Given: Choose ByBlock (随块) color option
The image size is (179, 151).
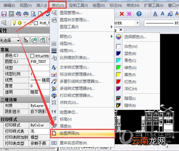Looking at the screenshot, I should (x=137, y=105).
